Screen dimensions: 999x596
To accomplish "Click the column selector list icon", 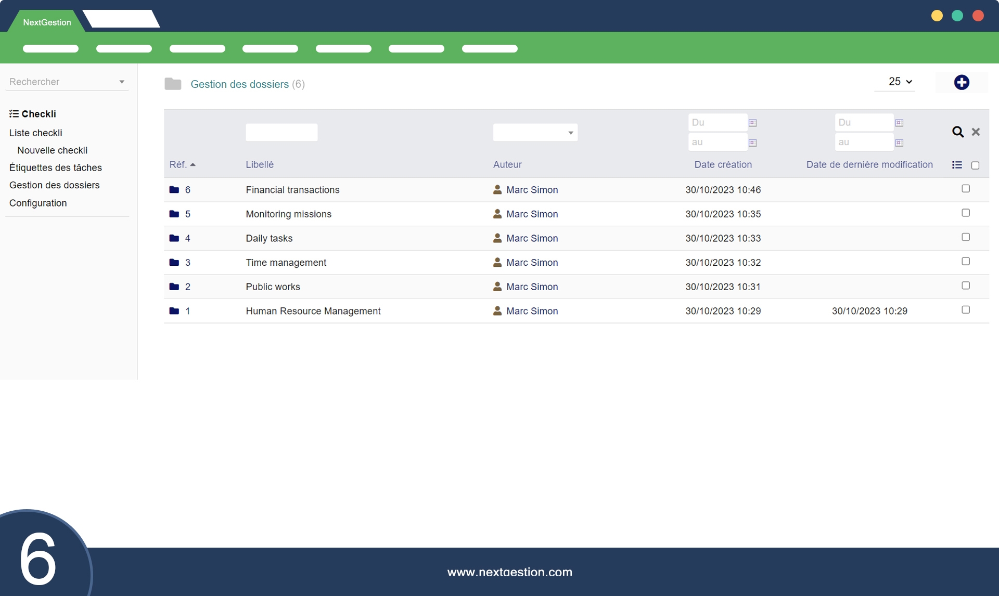I will [x=956, y=165].
